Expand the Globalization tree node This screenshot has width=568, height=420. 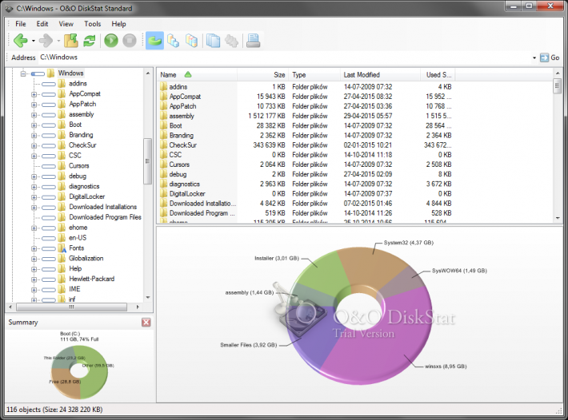click(34, 259)
